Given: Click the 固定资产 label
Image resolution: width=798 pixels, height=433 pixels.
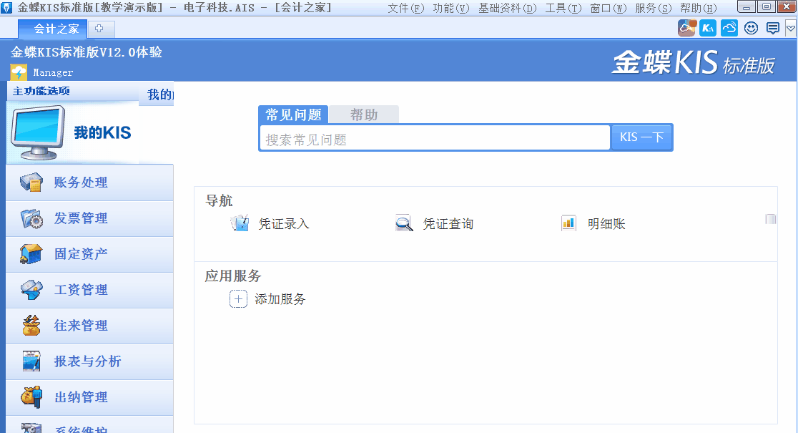Looking at the screenshot, I should point(81,253).
